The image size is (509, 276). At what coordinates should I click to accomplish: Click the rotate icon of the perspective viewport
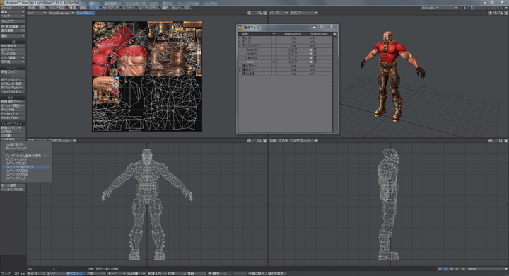[x=496, y=13]
